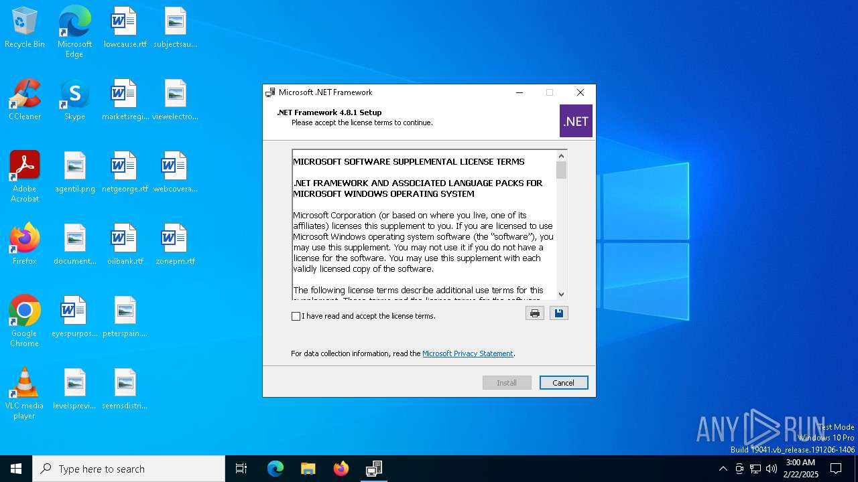Select oilbank.rtf file on desktop

(125, 245)
